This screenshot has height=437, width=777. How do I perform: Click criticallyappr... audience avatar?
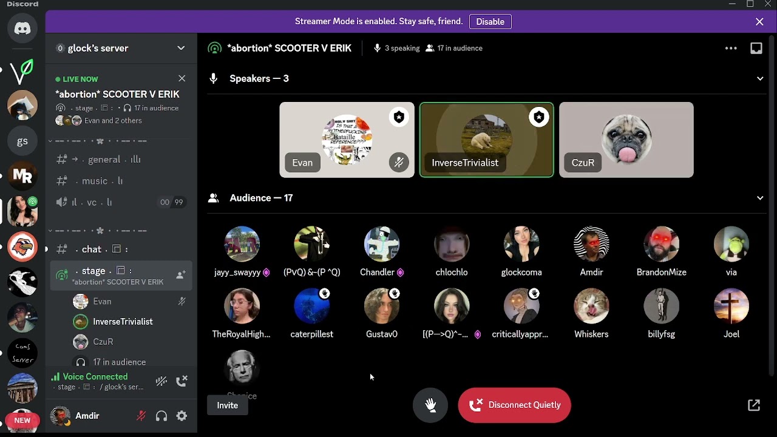521,306
